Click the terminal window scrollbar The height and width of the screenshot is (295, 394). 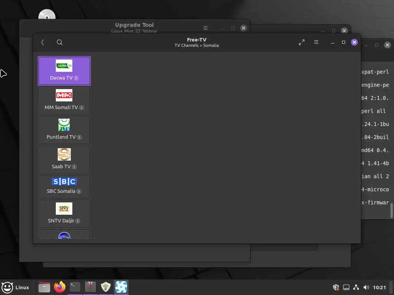pyautogui.click(x=391, y=210)
